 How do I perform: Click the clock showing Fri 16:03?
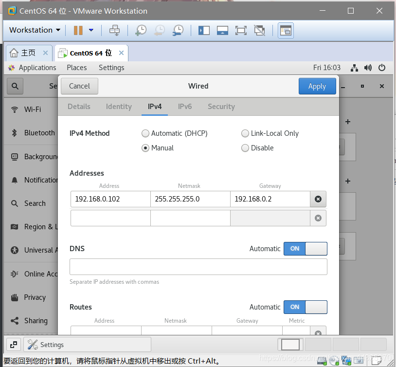click(x=327, y=68)
